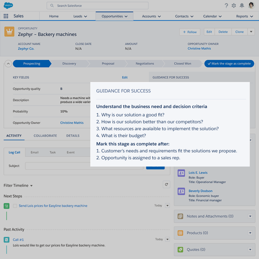The width and height of the screenshot is (259, 259).
Task: Switch to the DETAILS tab
Action: click(x=73, y=136)
